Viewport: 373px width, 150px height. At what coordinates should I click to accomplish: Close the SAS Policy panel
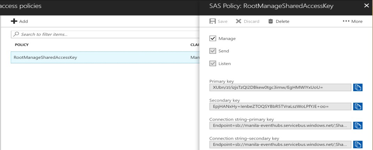(366, 6)
